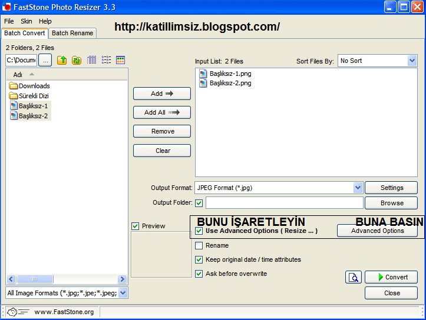This screenshot has height=320, width=426.
Task: Click the scroll left arrow in file list
Action: [11, 279]
